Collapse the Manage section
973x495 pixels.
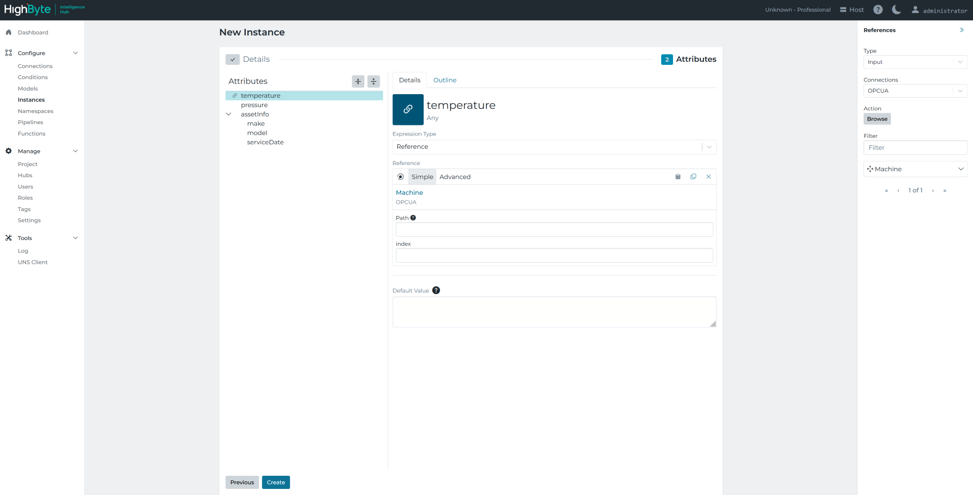tap(76, 151)
